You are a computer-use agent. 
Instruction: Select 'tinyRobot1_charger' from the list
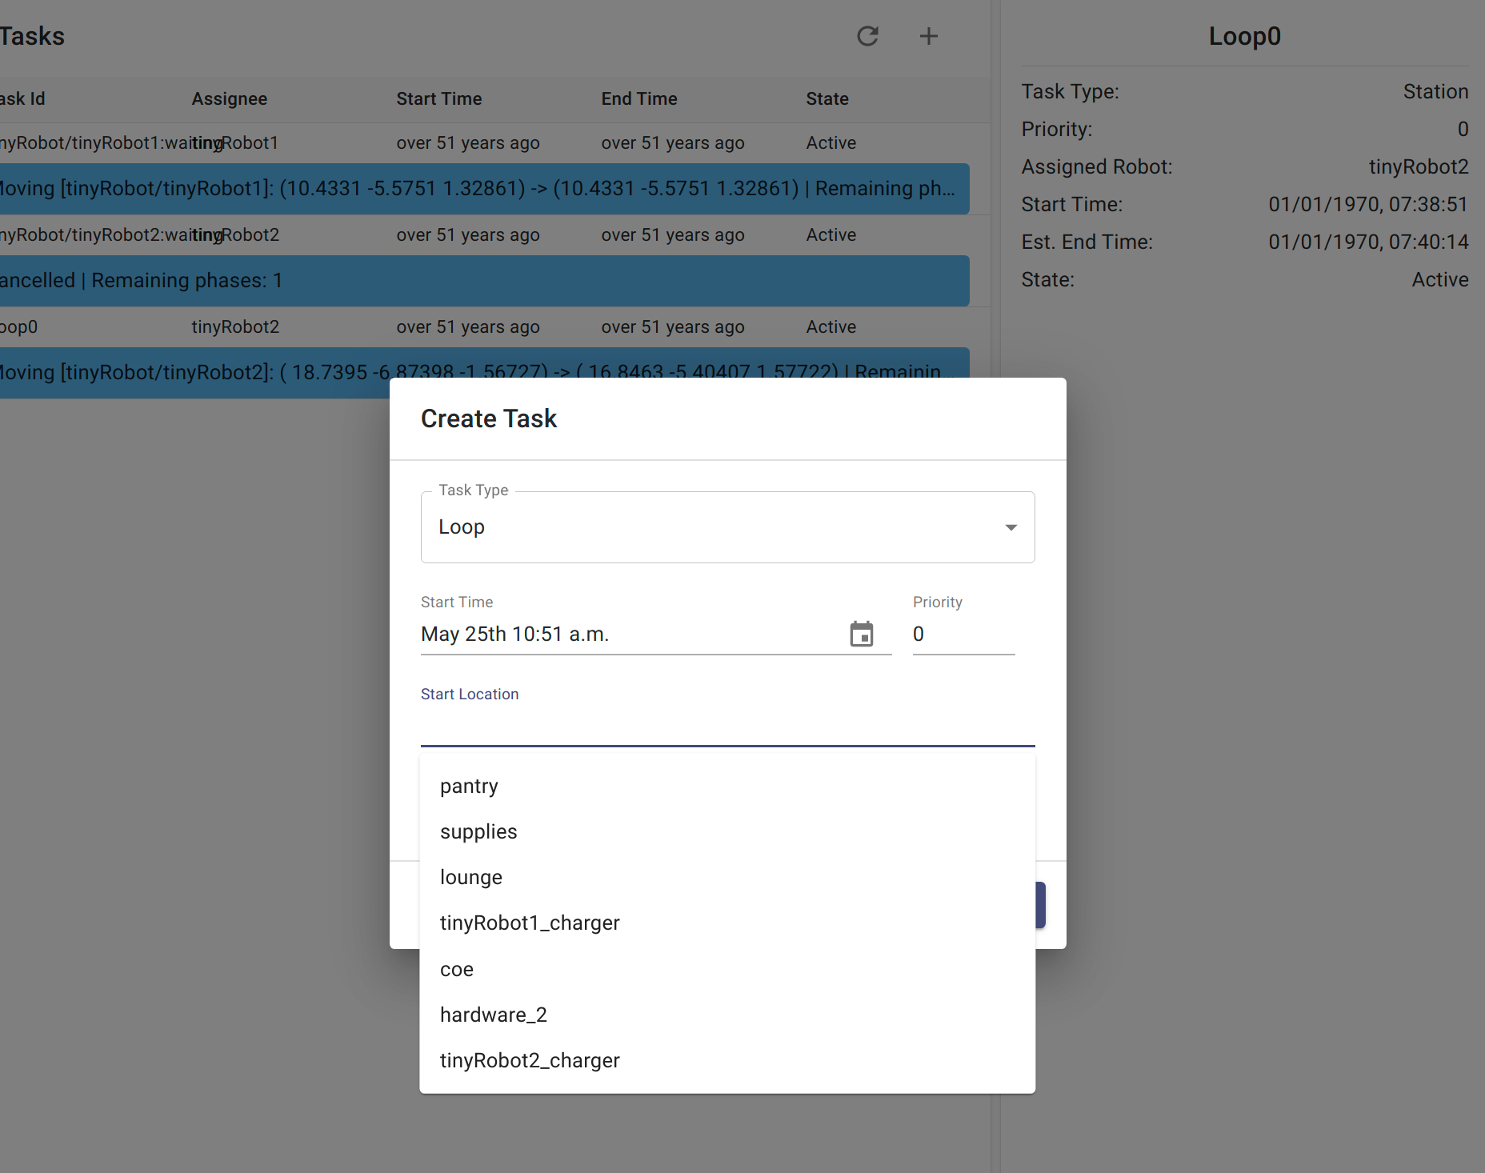(530, 922)
